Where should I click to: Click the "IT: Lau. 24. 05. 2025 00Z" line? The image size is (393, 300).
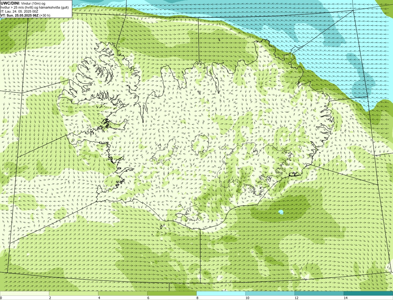(x=19, y=11)
